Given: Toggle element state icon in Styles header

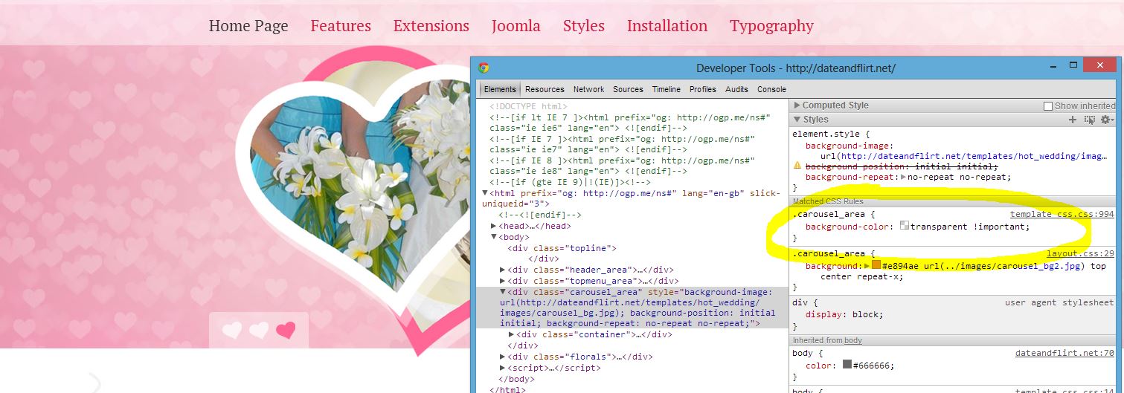Looking at the screenshot, I should click(x=1090, y=120).
